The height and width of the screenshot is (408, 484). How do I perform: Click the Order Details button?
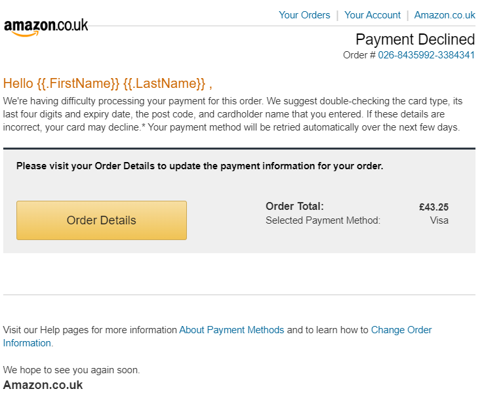(102, 220)
